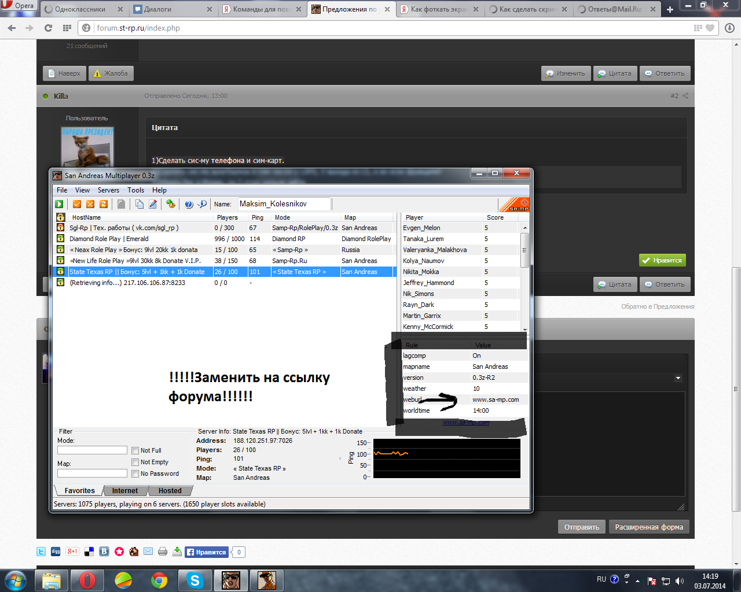Click the share icon next to #2
This screenshot has width=741, height=592.
coord(685,96)
